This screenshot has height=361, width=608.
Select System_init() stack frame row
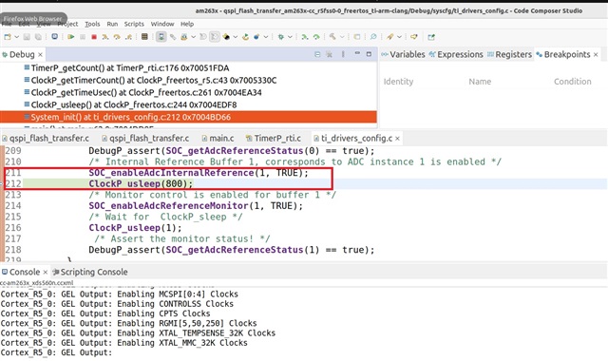(188, 117)
